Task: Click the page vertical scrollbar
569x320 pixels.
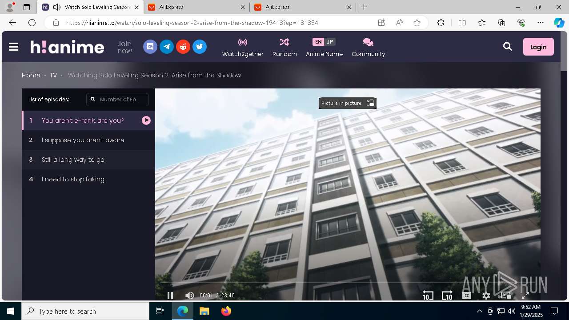Action: pos(564,51)
